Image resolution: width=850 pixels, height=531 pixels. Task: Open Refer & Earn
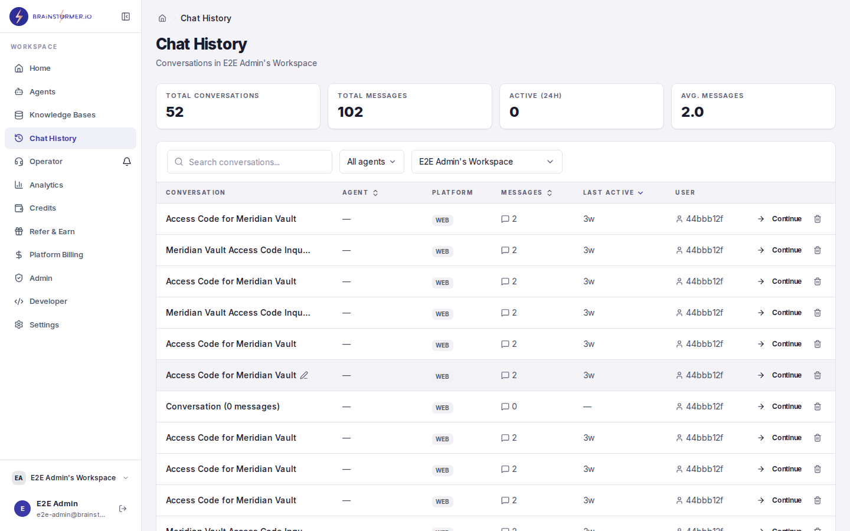70,231
